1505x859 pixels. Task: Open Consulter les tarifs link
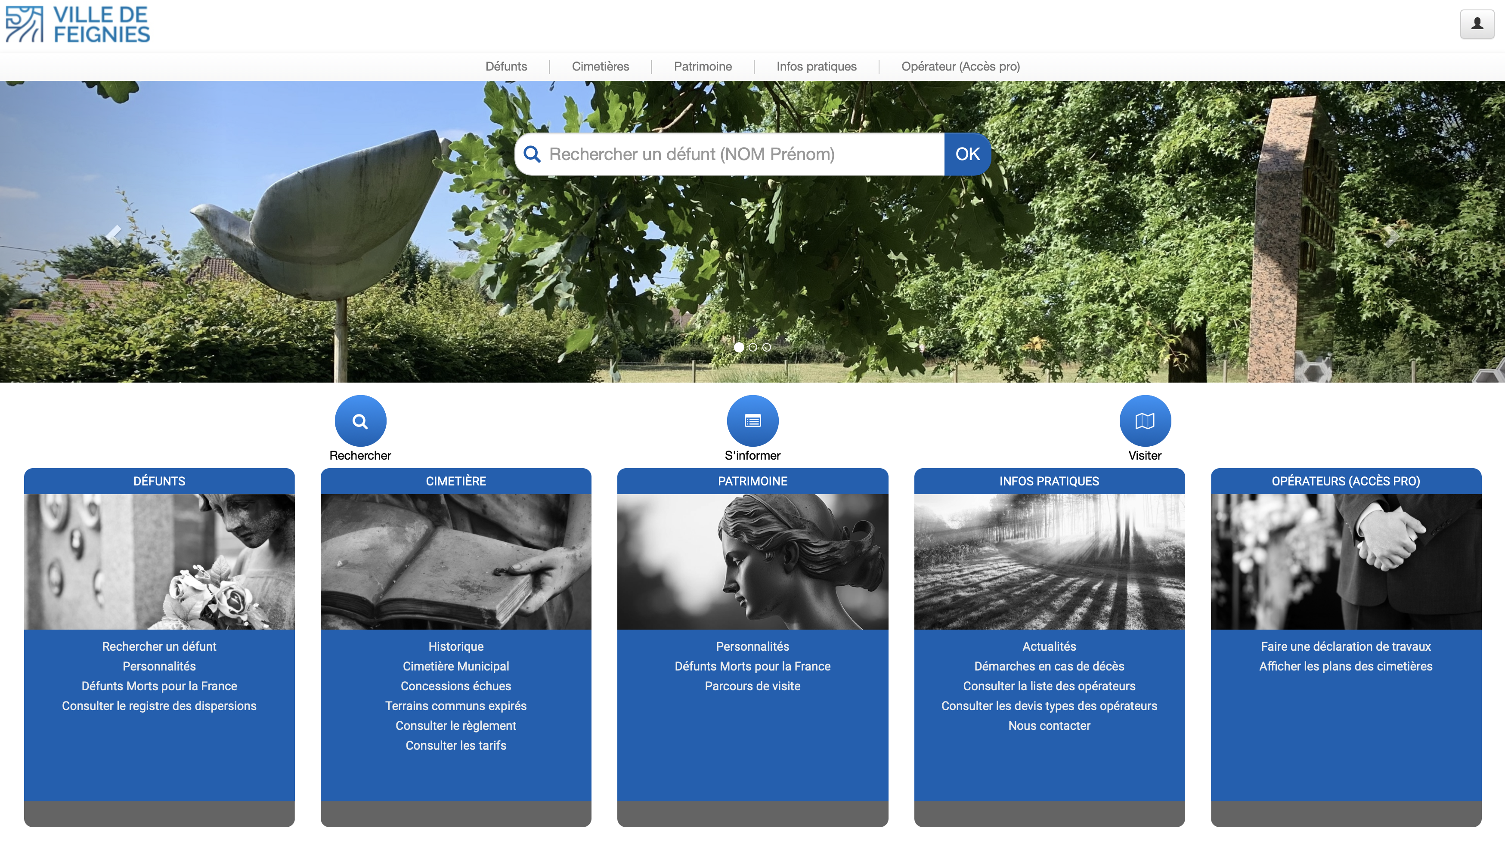[x=456, y=746]
